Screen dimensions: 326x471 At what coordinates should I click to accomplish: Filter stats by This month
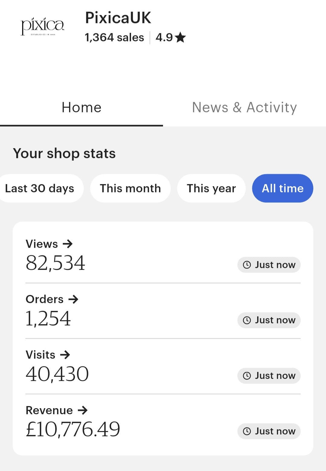pos(130,188)
